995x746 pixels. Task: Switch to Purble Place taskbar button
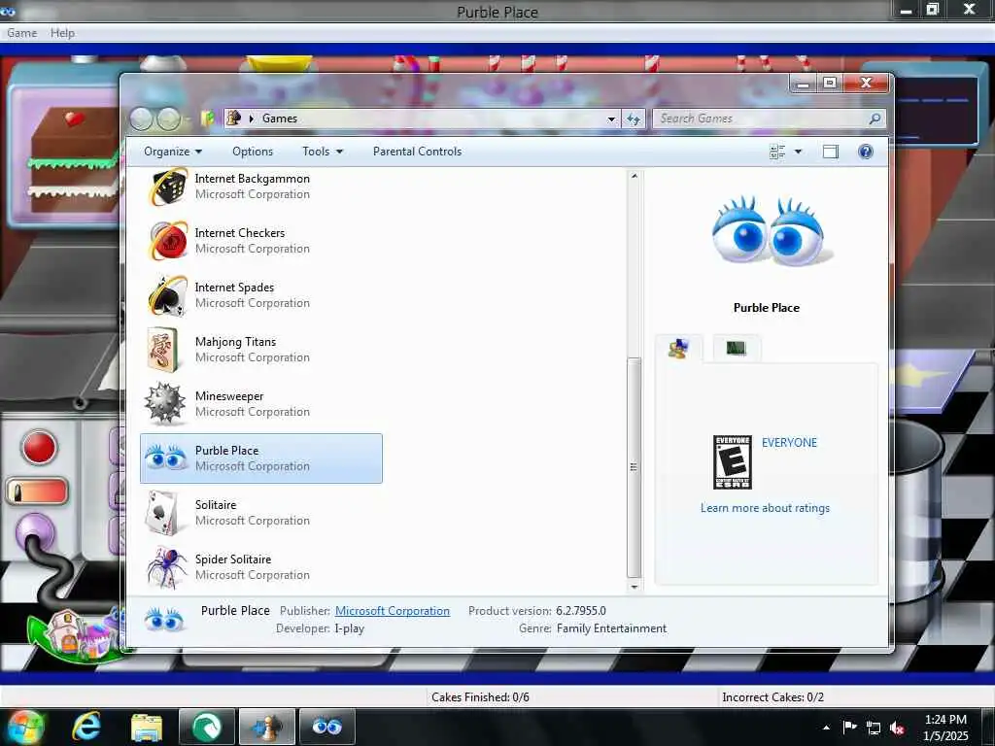click(326, 727)
